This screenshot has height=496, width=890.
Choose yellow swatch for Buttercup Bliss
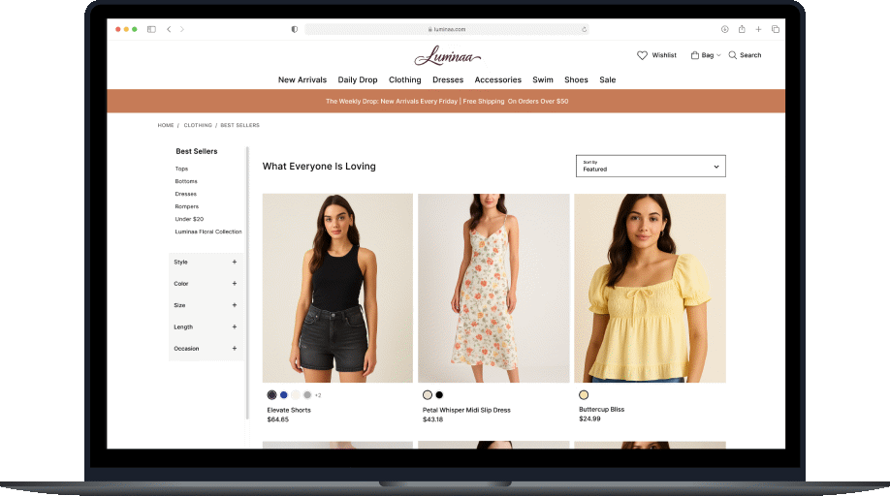coord(584,395)
